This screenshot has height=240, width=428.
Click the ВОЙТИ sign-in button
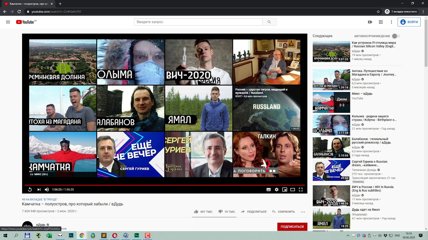click(409, 22)
